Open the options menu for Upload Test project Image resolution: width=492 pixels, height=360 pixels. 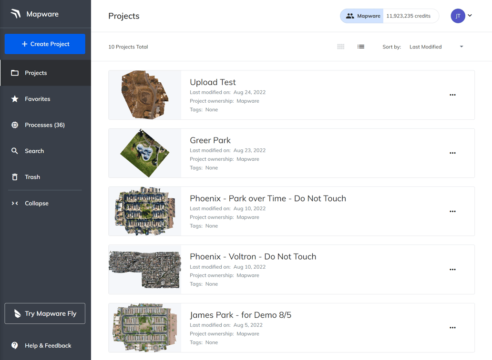(452, 95)
